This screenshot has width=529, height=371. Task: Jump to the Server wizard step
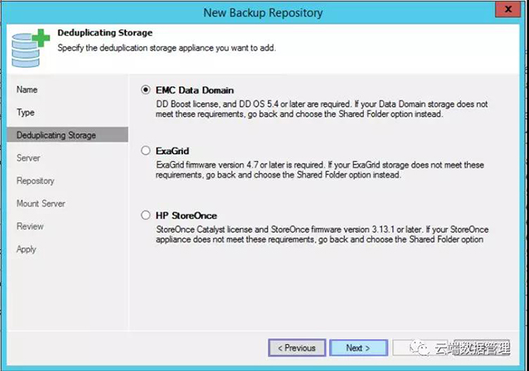28,158
